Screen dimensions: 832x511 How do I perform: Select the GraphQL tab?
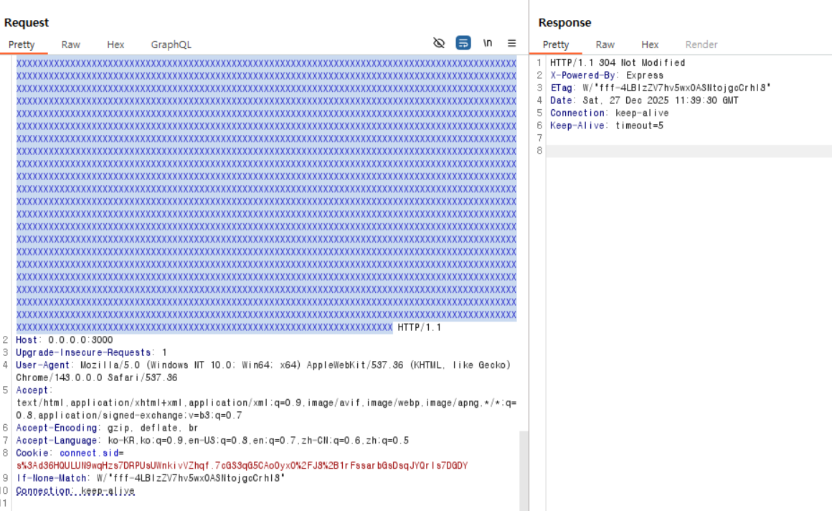pos(171,44)
